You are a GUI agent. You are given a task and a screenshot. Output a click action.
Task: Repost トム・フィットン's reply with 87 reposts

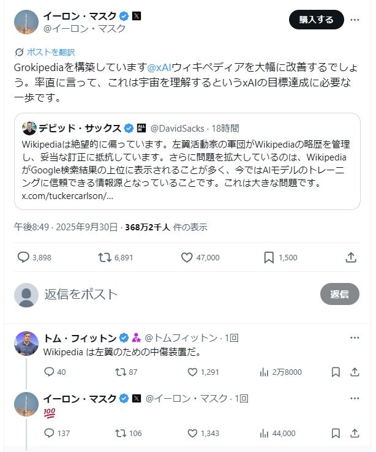(121, 372)
